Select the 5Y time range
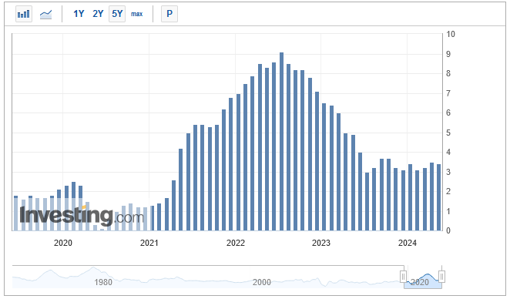The height and width of the screenshot is (299, 510). pos(117,14)
